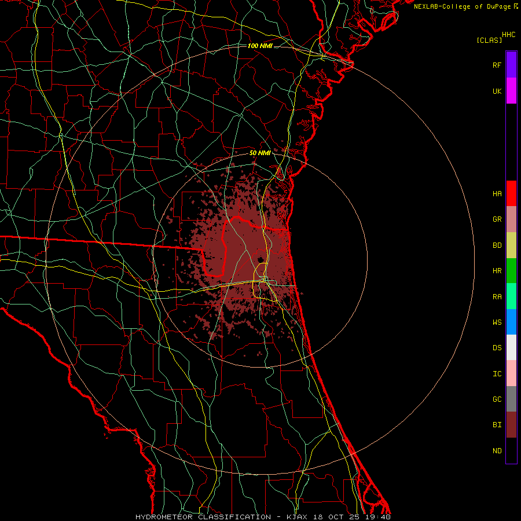Click the GR legend label
521x521 pixels.
coord(497,219)
